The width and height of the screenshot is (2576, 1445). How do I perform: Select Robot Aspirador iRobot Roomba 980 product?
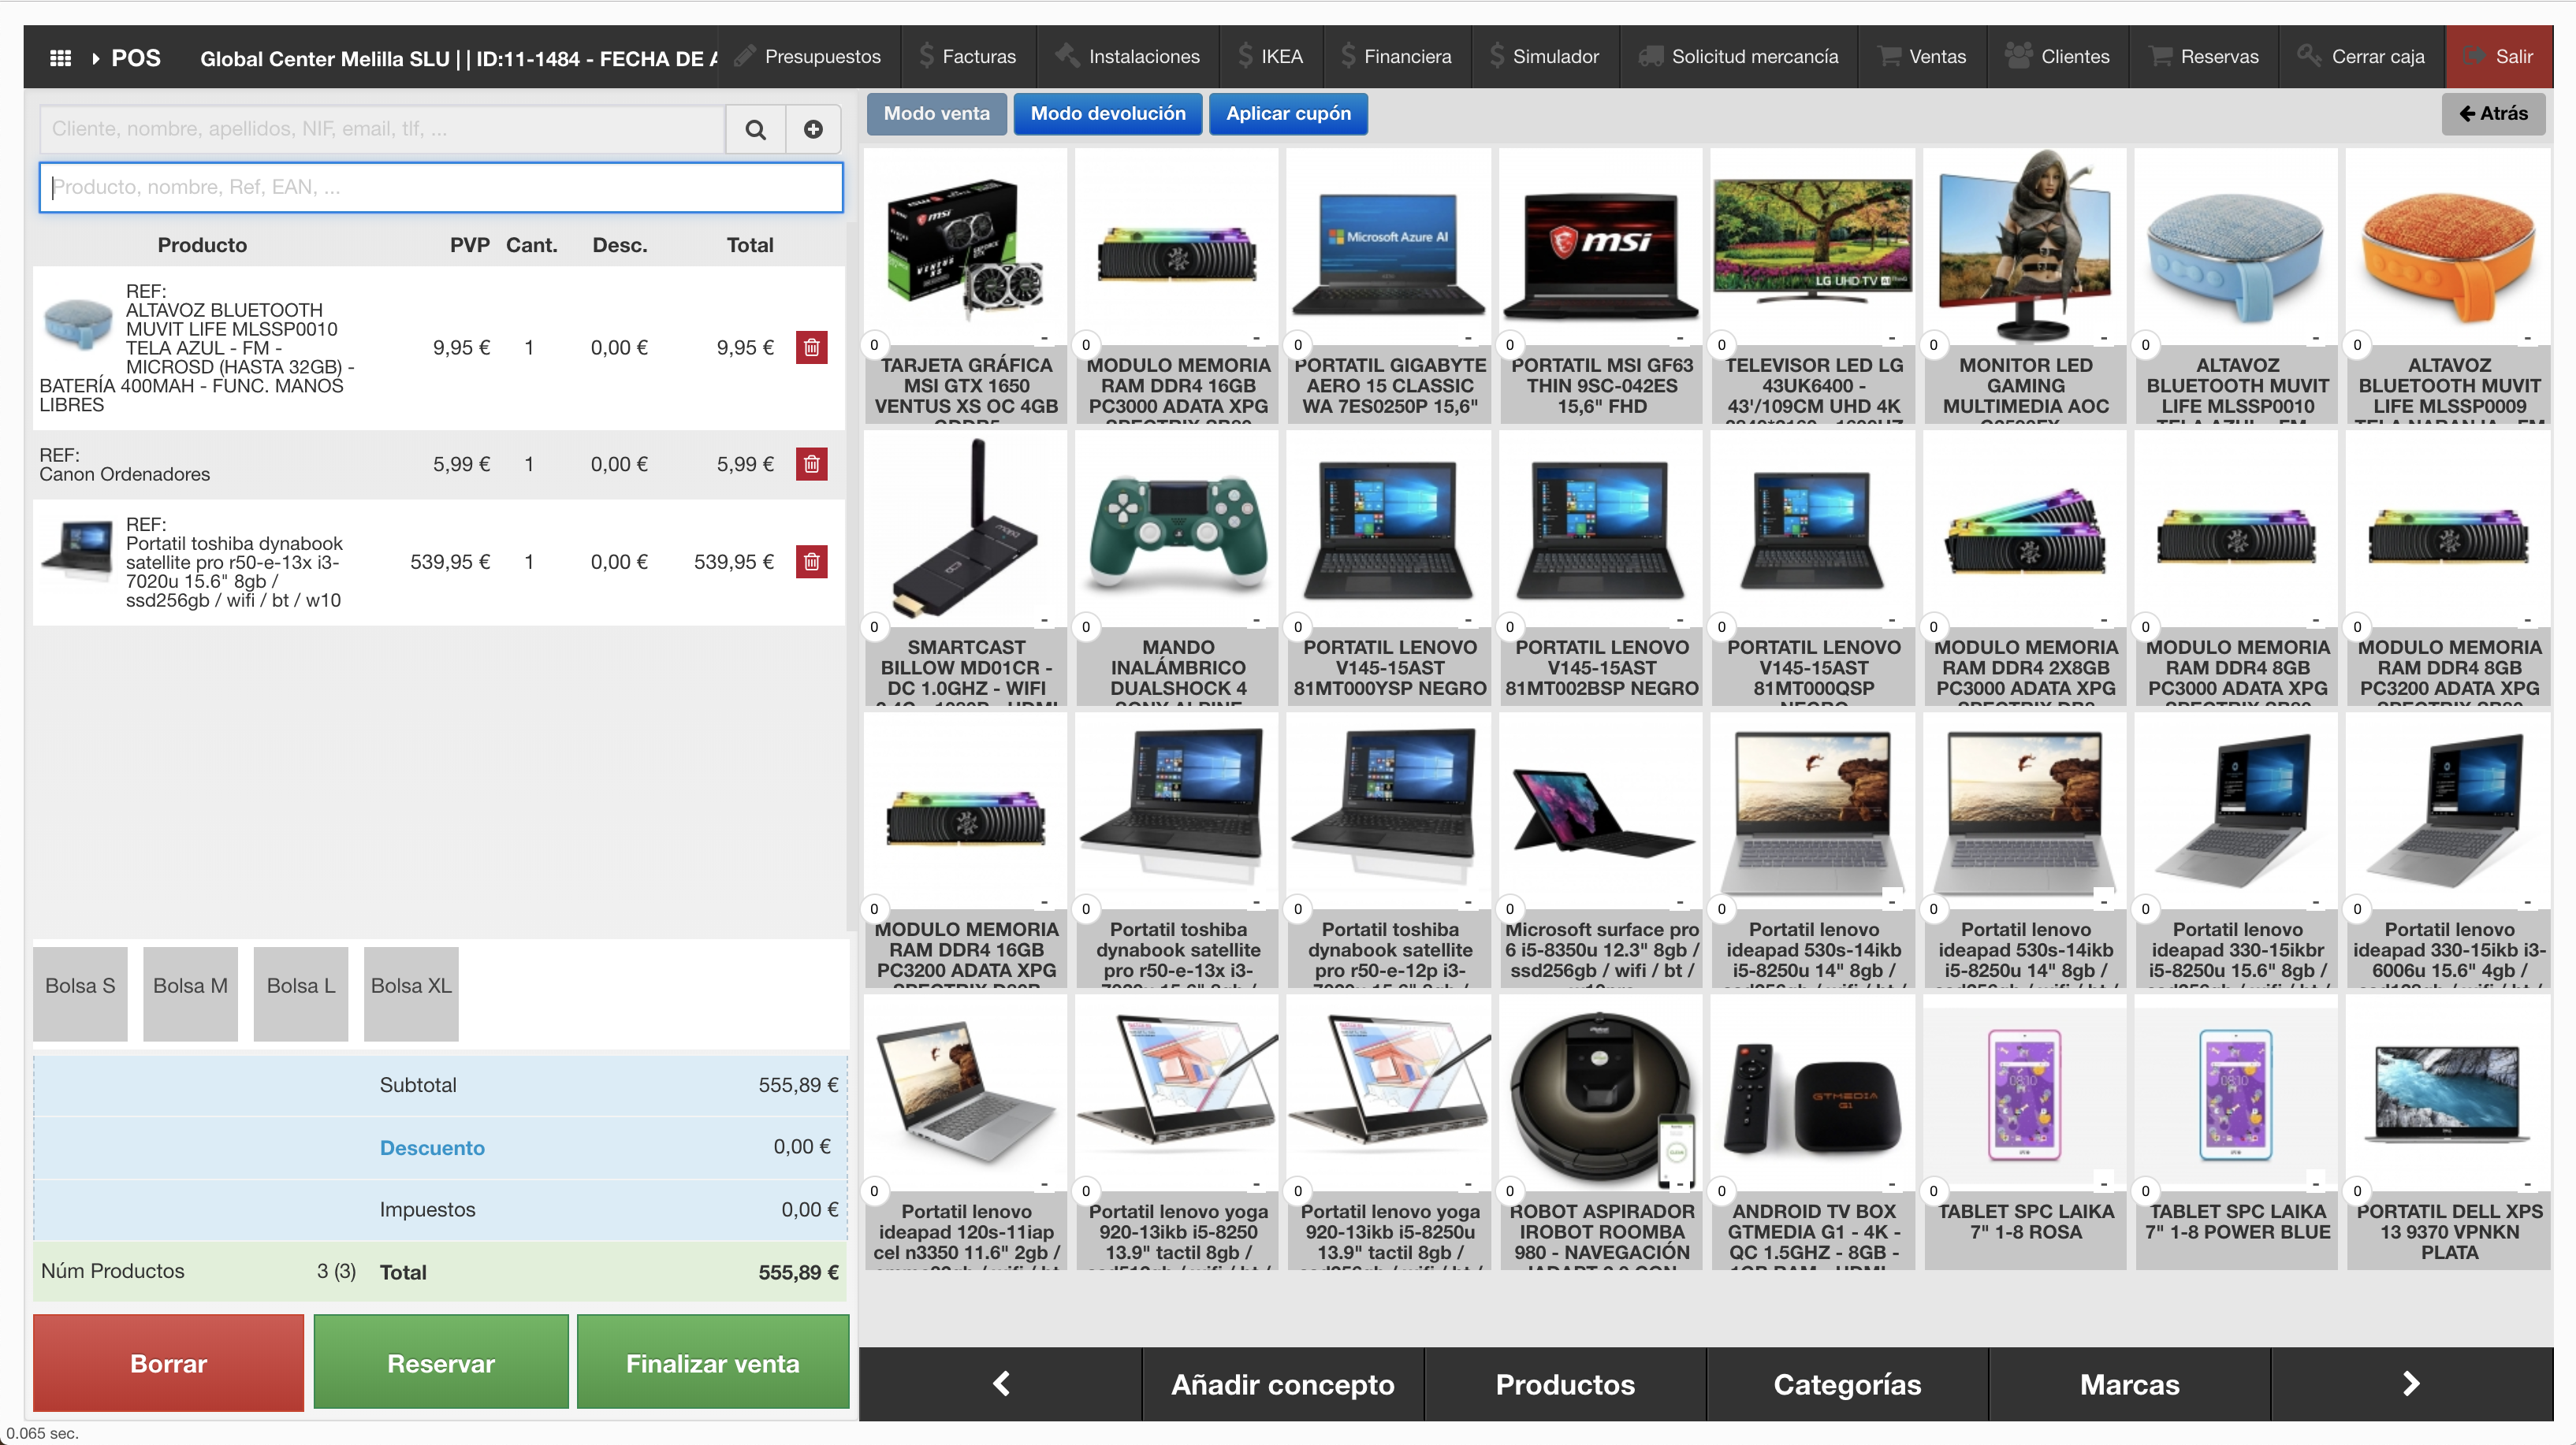1602,1132
